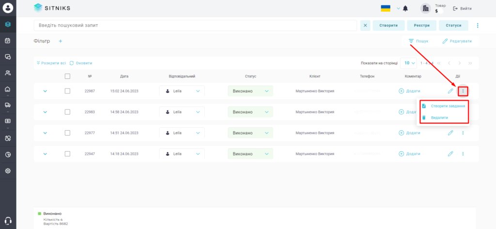Click into the search query input field
The image size is (496, 229).
point(196,25)
